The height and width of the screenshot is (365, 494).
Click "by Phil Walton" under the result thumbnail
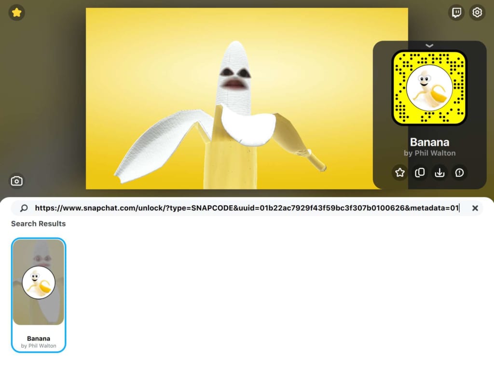(39, 346)
